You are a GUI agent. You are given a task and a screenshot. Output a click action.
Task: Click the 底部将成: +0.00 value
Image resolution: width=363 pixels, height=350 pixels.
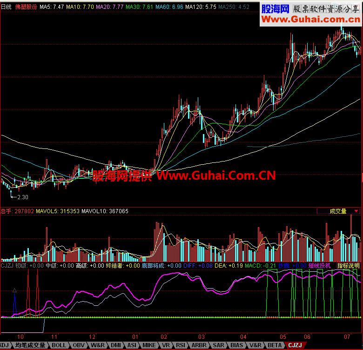tap(161, 265)
